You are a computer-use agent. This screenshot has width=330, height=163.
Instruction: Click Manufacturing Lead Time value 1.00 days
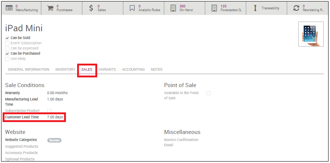(55, 99)
